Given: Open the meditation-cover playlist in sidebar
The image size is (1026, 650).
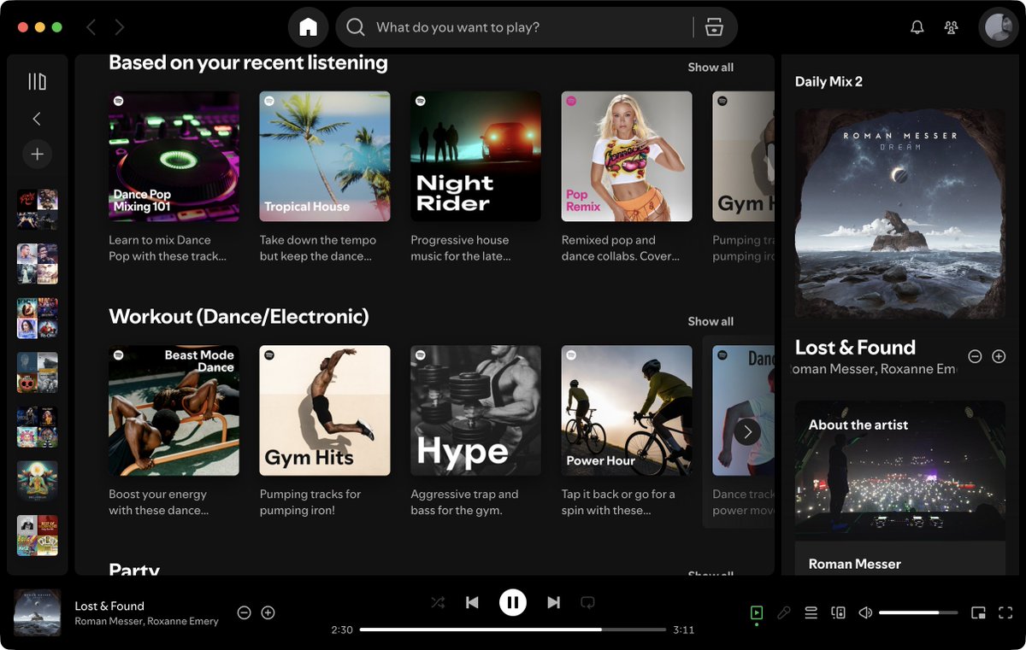Looking at the screenshot, I should (38, 482).
